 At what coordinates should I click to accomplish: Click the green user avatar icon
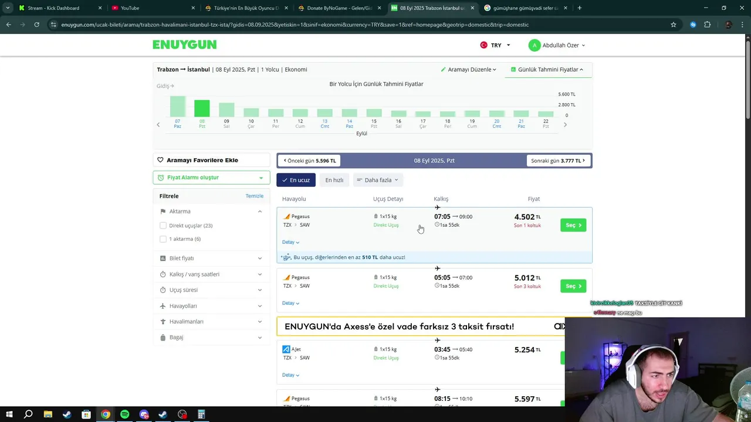click(534, 45)
